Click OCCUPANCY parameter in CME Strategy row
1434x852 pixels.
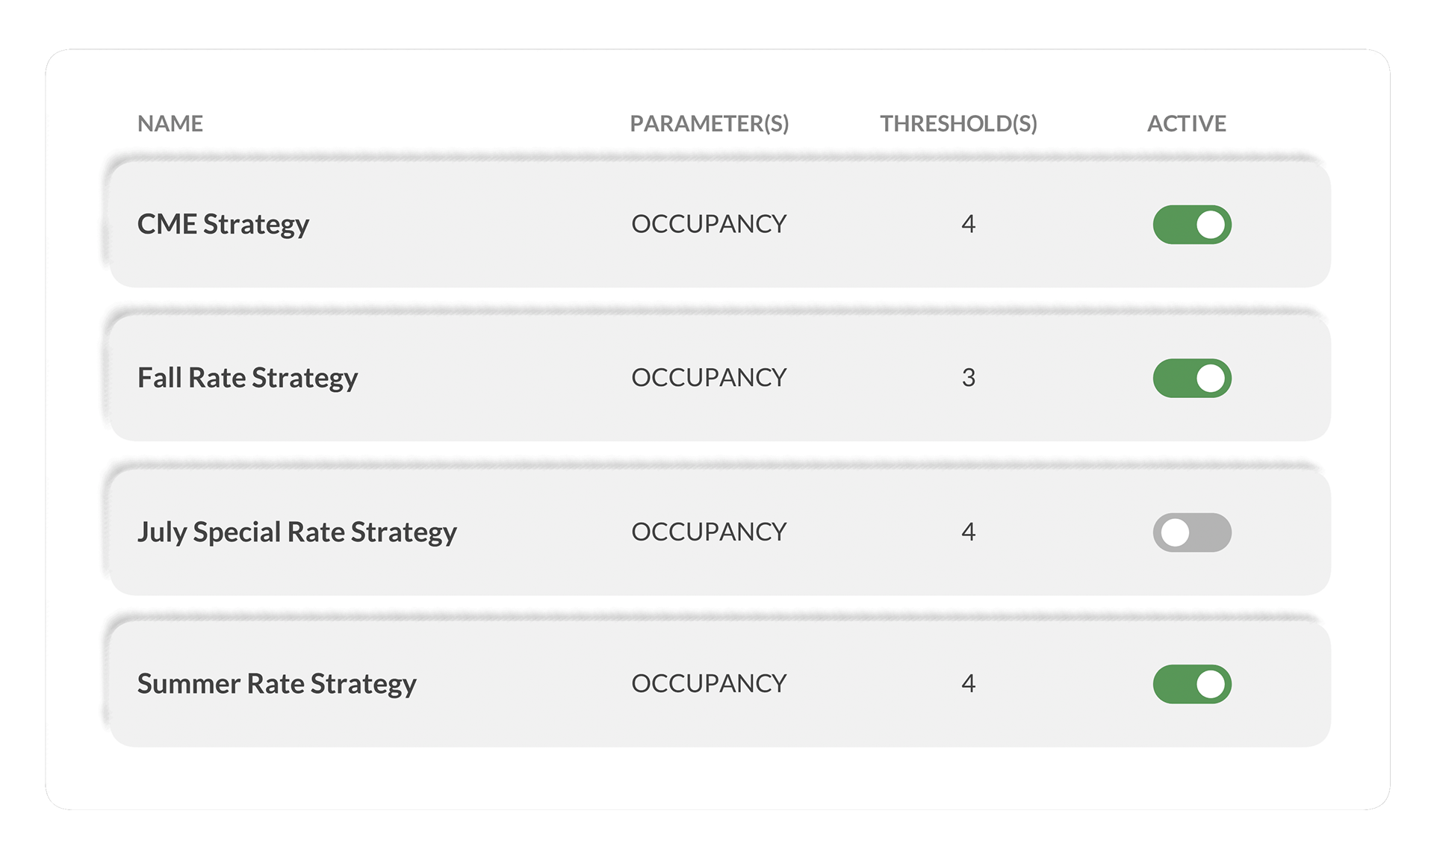(709, 224)
